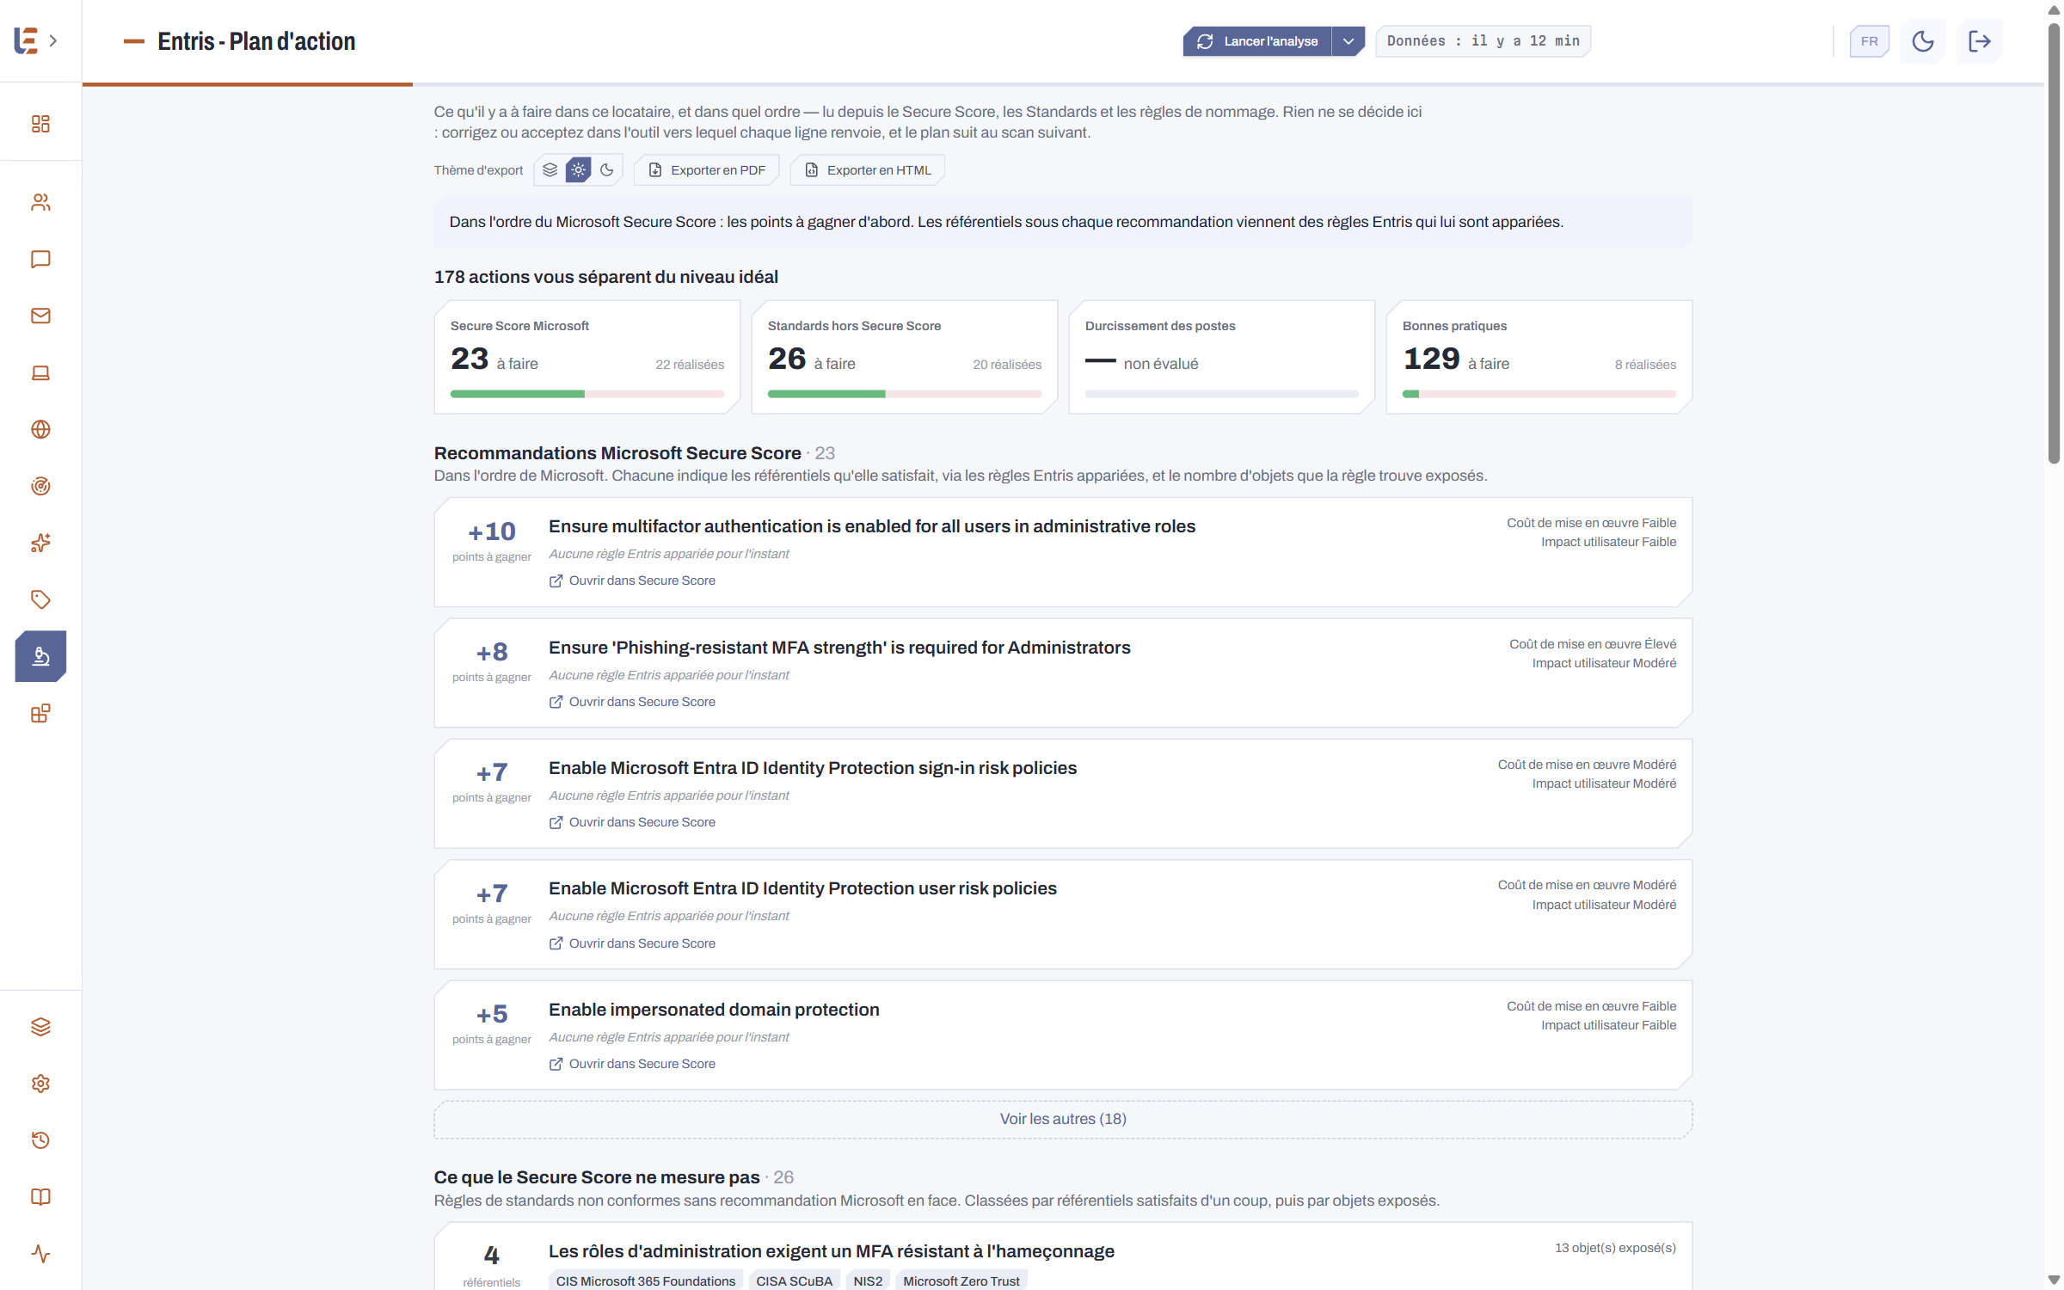Click the Secure Score Microsoft progress bar
The width and height of the screenshot is (2064, 1290).
[587, 394]
